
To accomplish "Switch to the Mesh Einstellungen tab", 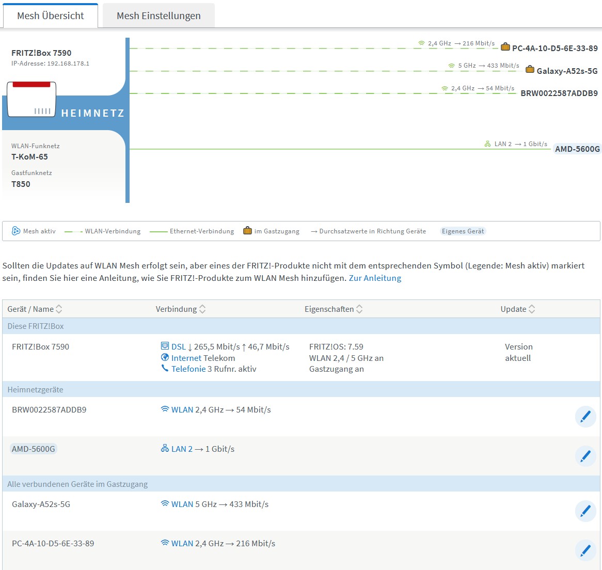I will point(159,15).
